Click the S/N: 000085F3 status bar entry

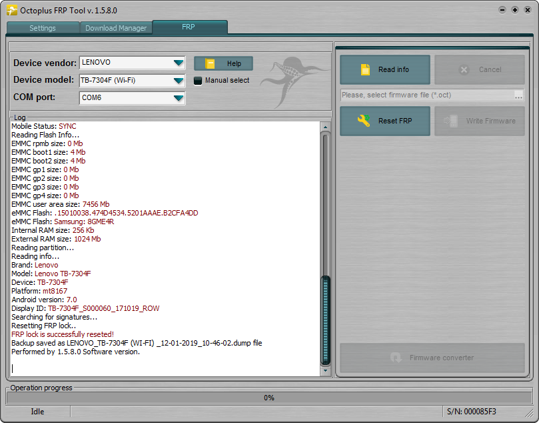click(x=472, y=412)
